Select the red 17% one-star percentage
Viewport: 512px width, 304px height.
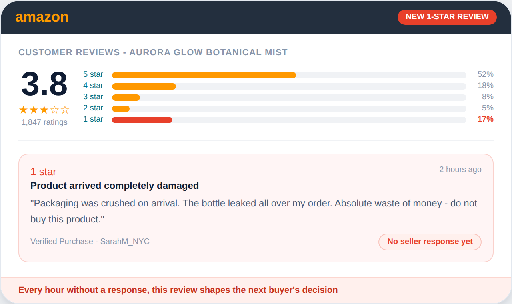pyautogui.click(x=485, y=119)
